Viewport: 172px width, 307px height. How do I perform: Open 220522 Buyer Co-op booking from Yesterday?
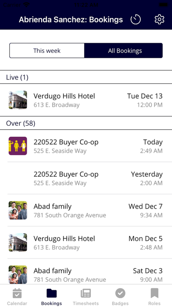pos(86,178)
